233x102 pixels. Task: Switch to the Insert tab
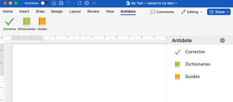pos(24,11)
